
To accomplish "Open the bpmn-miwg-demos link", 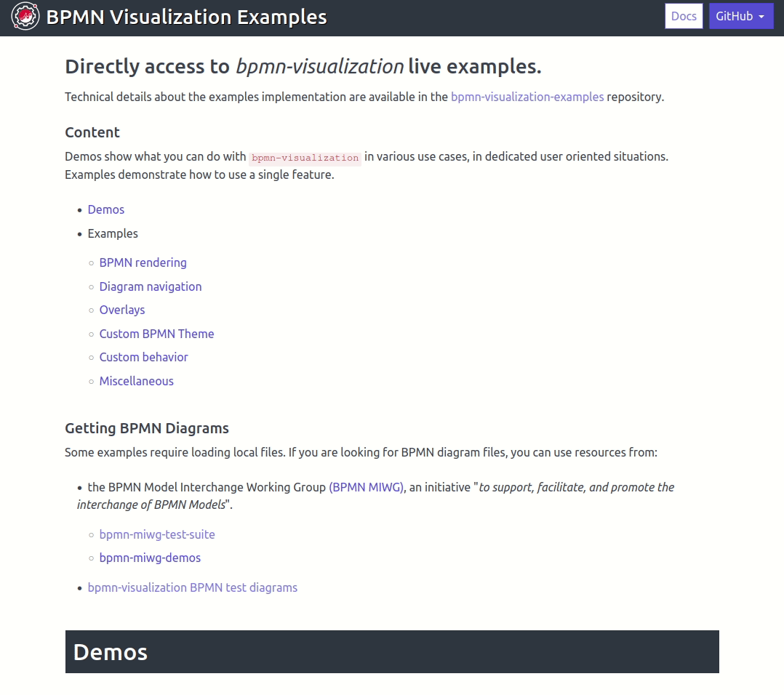I will click(150, 558).
